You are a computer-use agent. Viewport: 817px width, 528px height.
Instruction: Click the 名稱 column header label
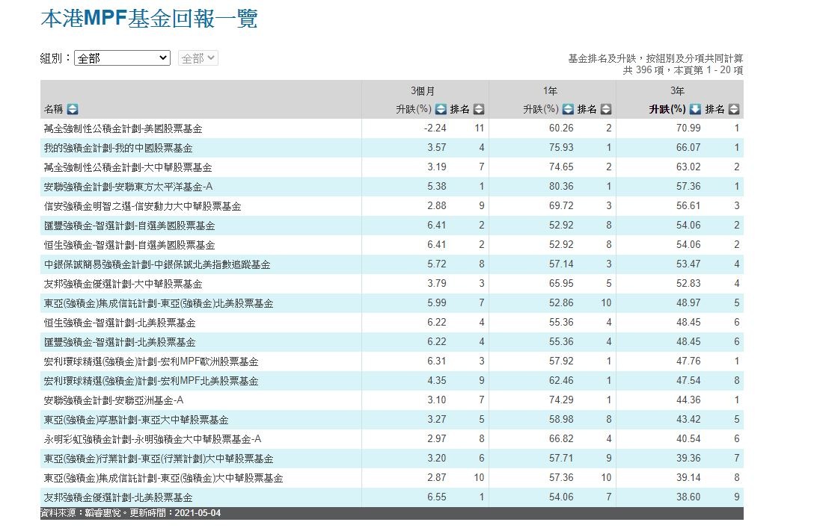[x=54, y=109]
